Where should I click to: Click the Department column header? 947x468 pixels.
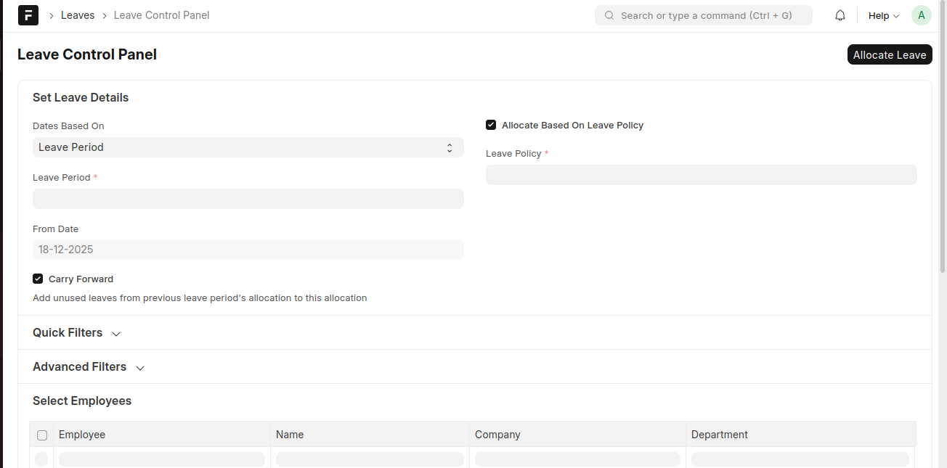pos(719,435)
